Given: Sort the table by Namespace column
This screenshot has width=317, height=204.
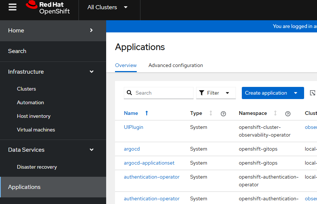Looking at the screenshot, I should pyautogui.click(x=275, y=113).
